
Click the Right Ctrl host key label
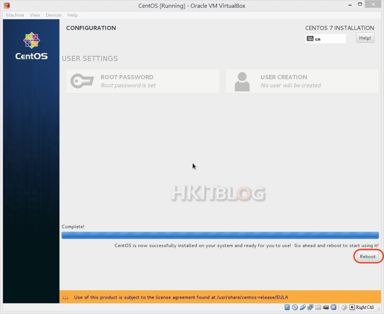pyautogui.click(x=365, y=307)
